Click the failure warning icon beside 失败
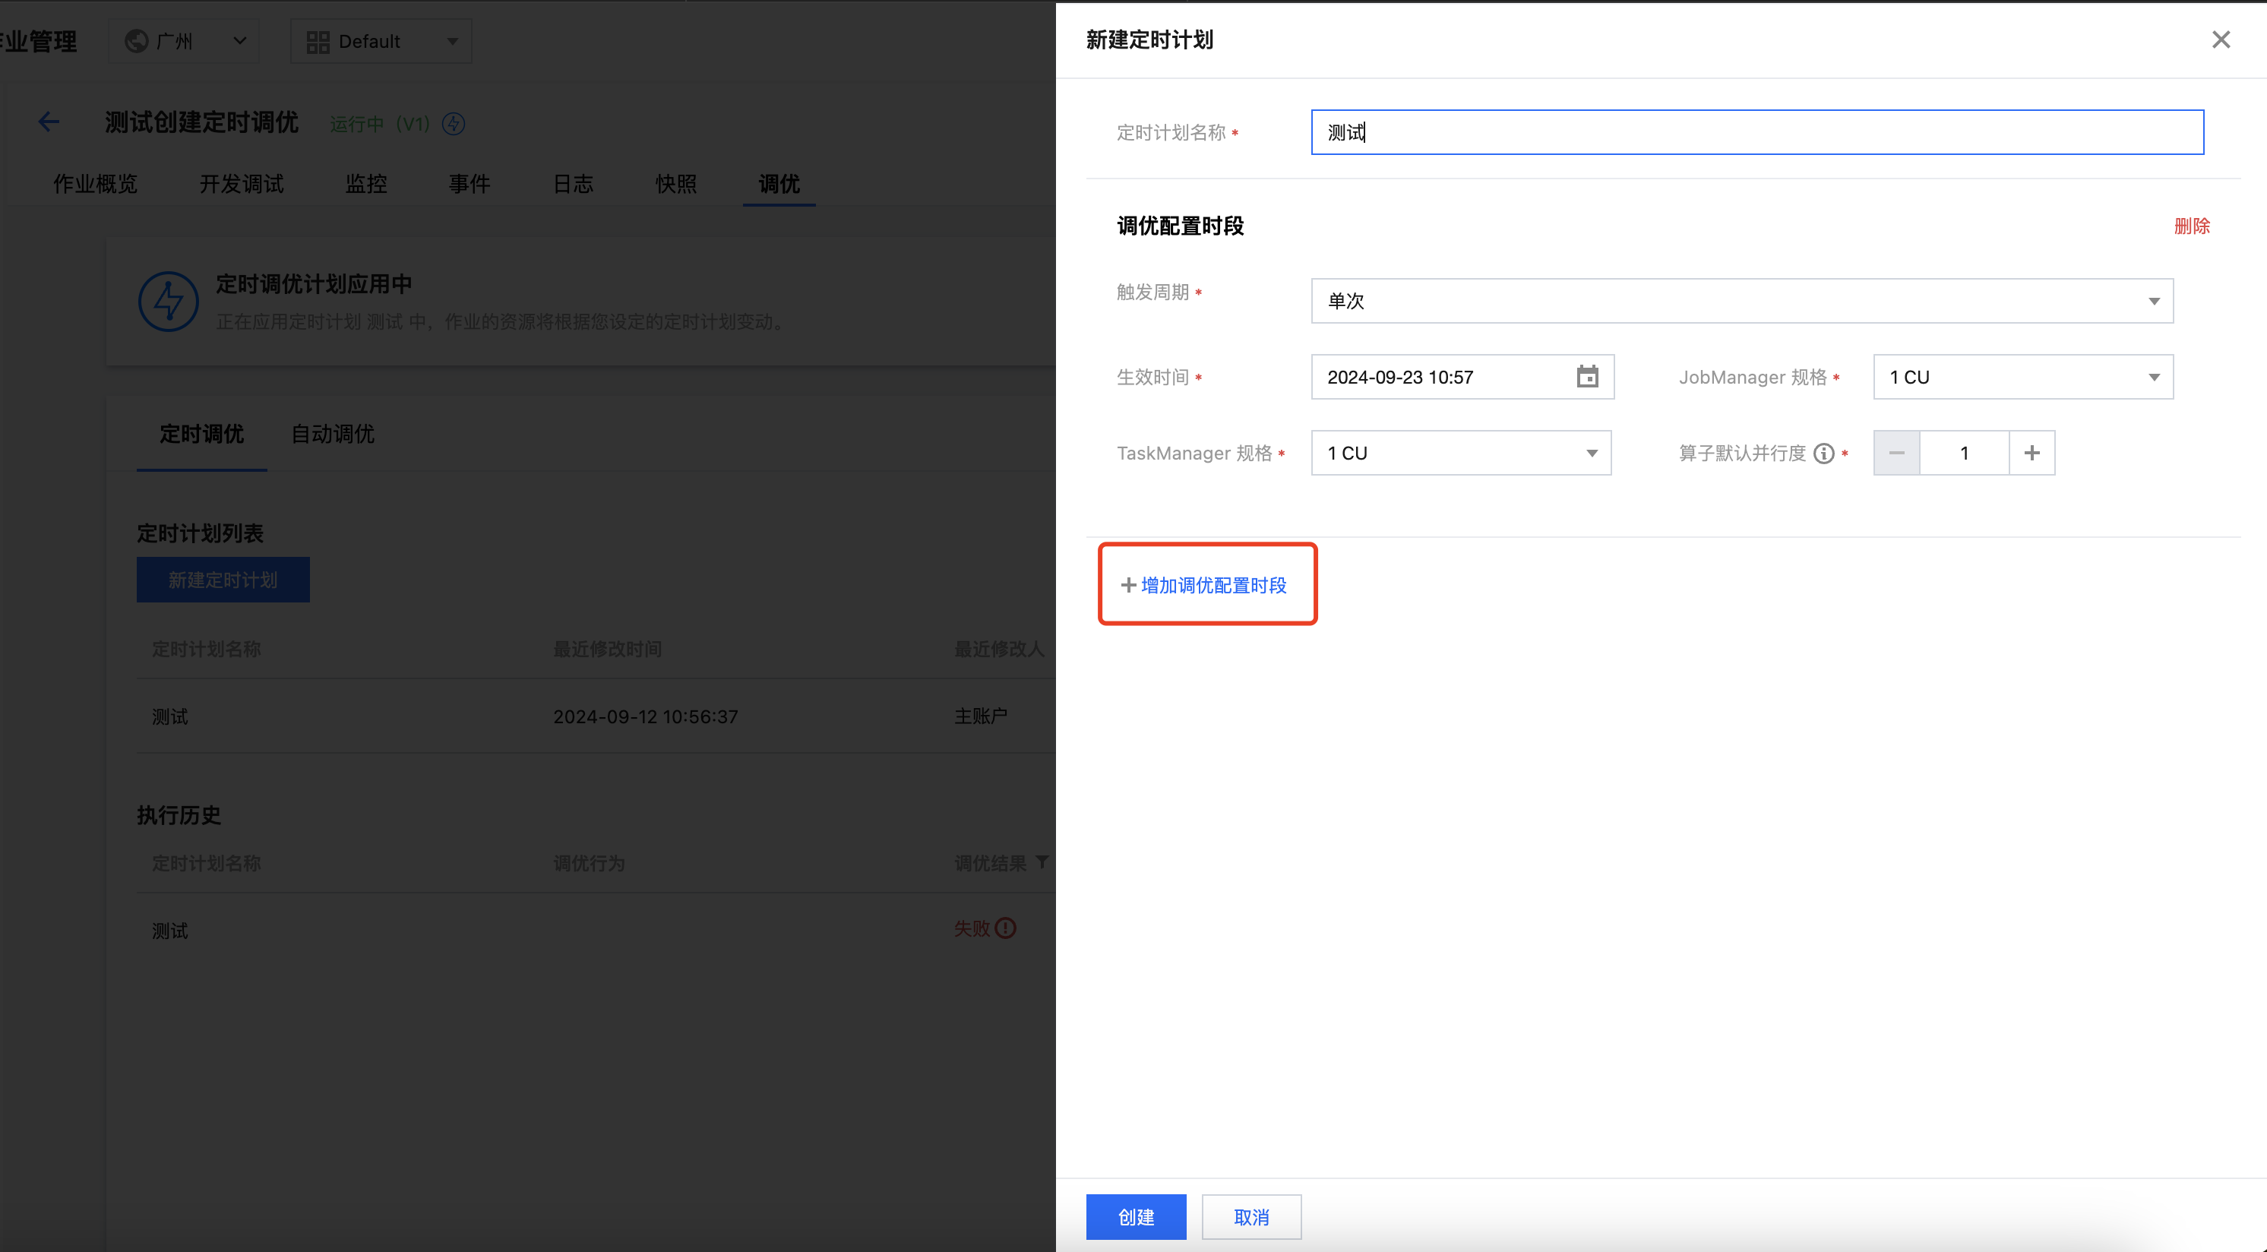 click(x=1006, y=928)
